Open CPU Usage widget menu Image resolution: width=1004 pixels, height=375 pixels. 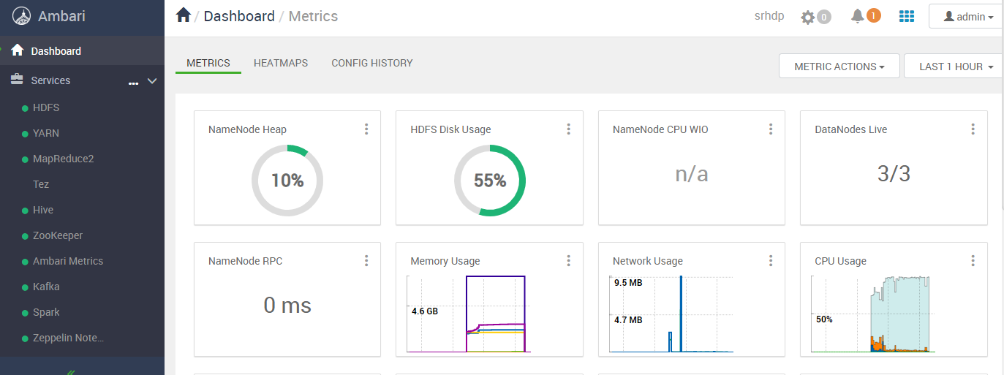(973, 261)
